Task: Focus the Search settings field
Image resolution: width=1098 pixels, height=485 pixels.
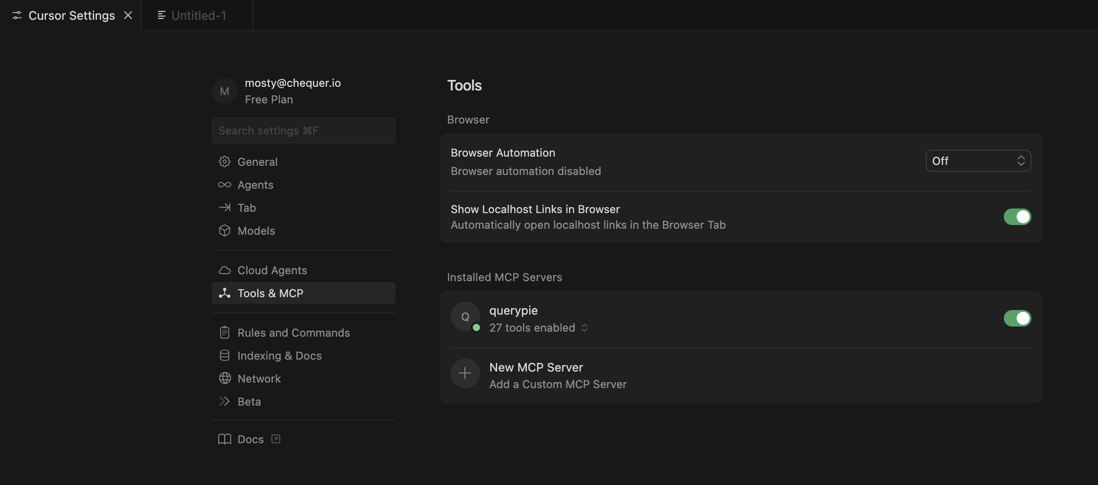Action: coord(303,130)
